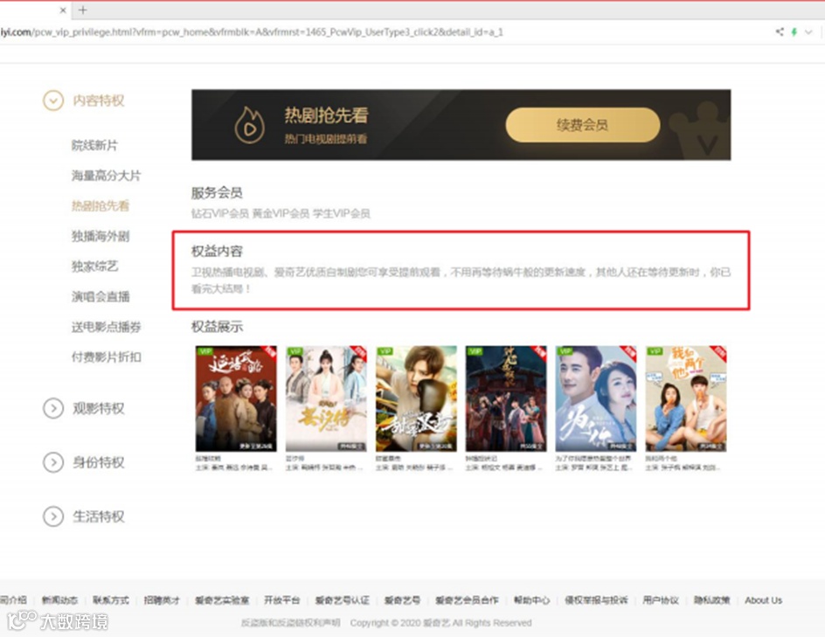Select 付费影片折扣 in the sidebar
Screen dimensions: 825x637
[x=107, y=357]
